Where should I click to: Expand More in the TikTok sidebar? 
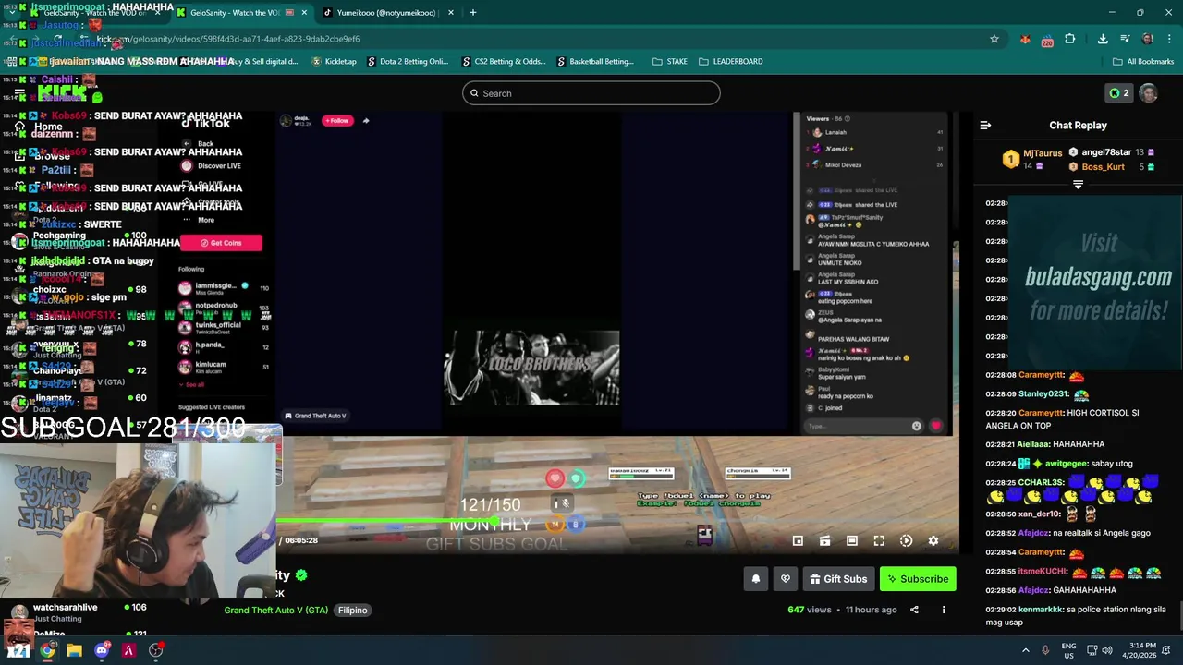click(x=199, y=220)
